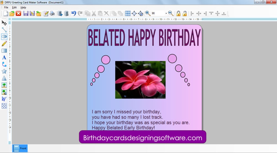Click the Birthdaycardsdesigningsoftware.com banner
277x153 pixels.
[142, 138]
